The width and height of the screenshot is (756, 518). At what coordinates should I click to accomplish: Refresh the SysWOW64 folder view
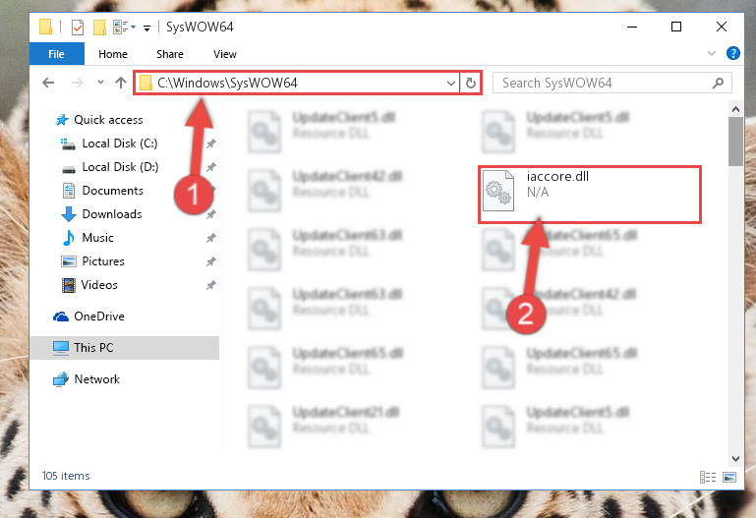tap(471, 83)
